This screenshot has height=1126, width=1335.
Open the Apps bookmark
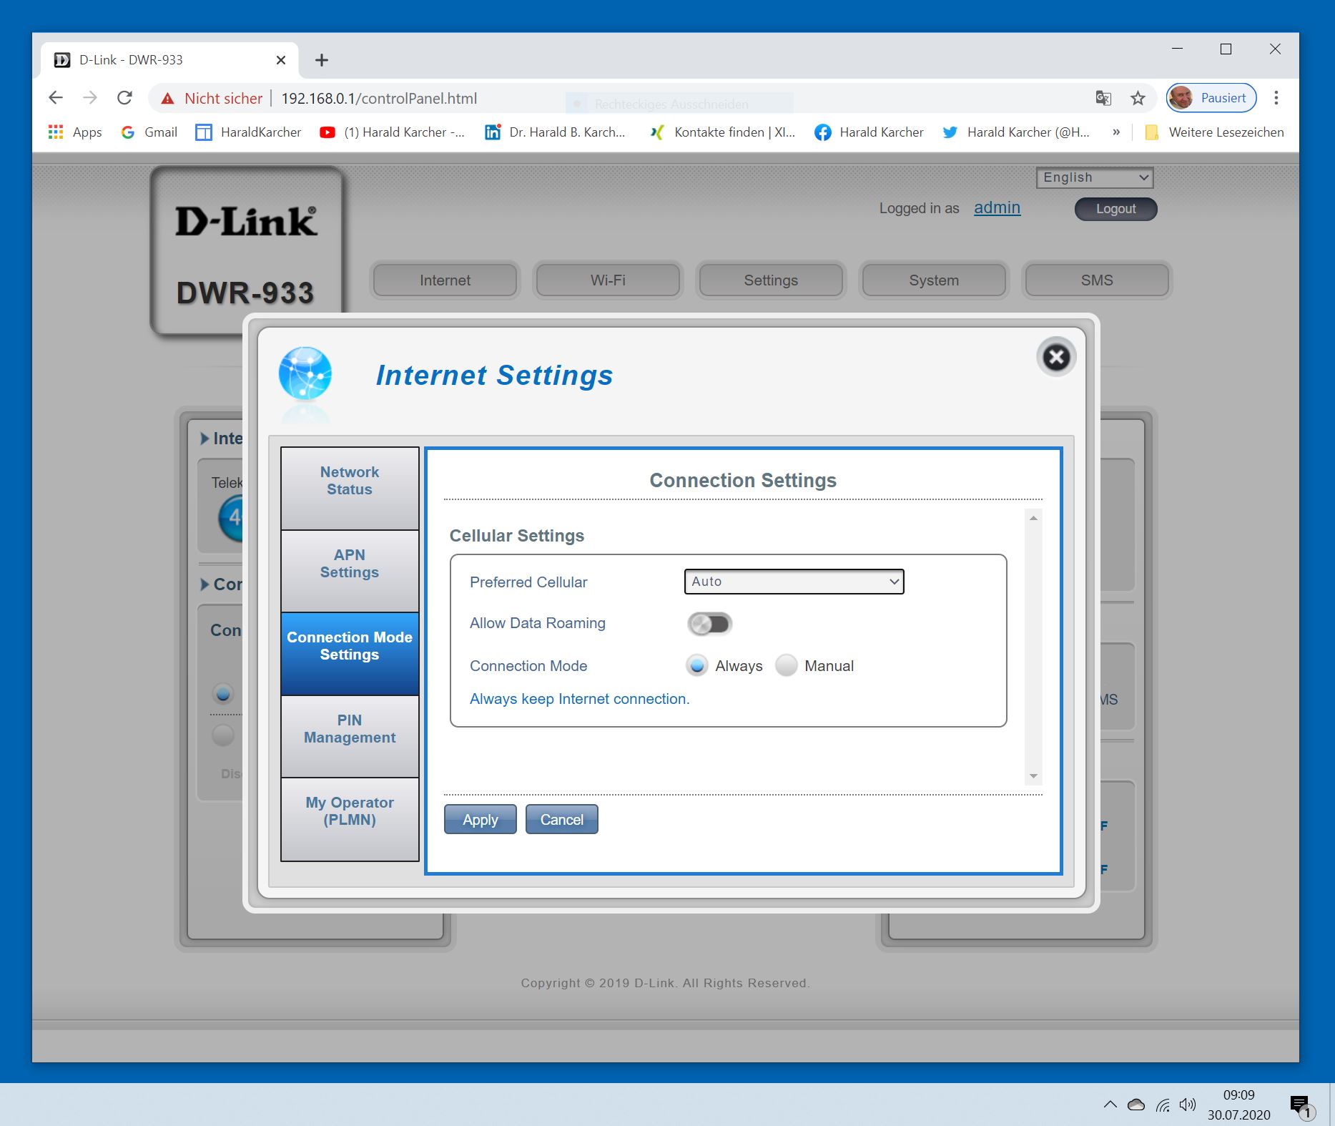coord(75,132)
